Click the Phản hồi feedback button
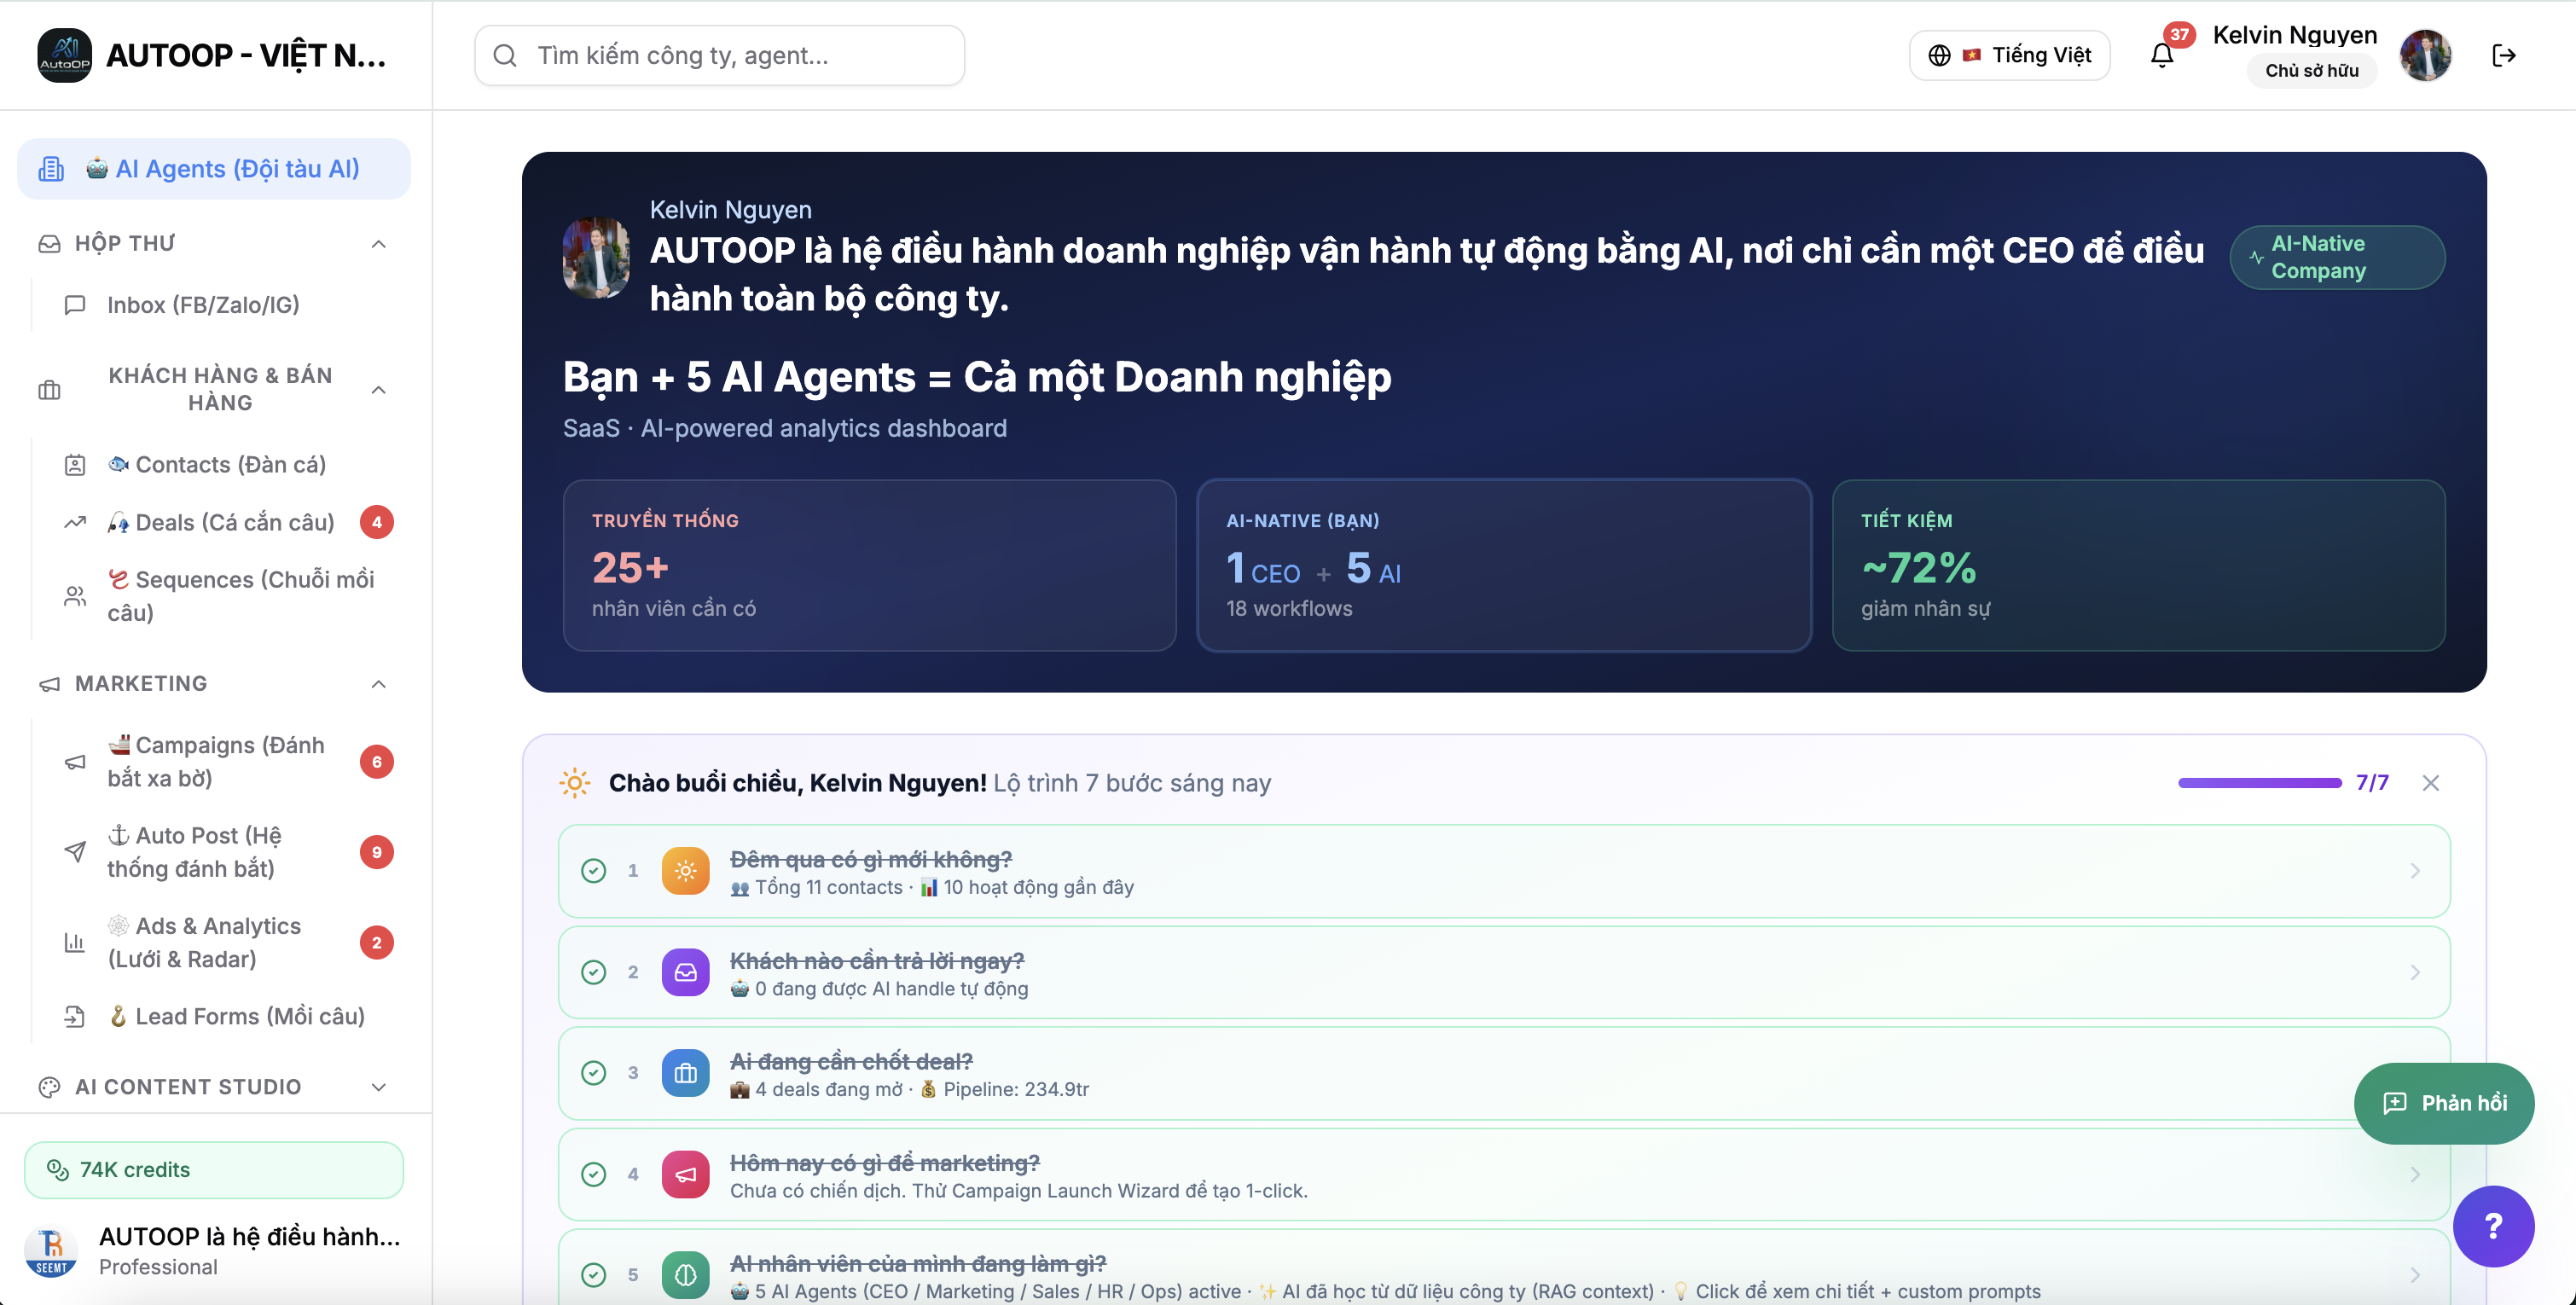This screenshot has height=1305, width=2576. tap(2443, 1102)
